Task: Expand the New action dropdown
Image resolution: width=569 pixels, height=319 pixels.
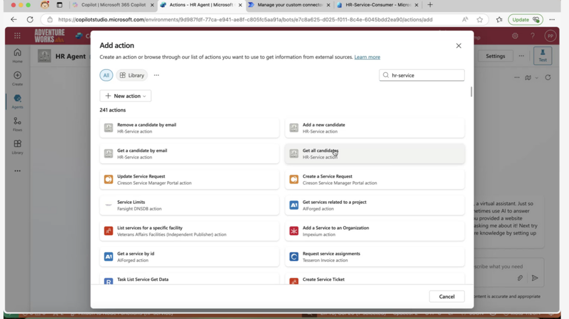Action: (126, 95)
